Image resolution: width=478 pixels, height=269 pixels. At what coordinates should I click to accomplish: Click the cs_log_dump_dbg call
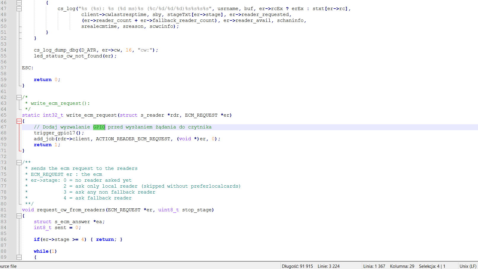pyautogui.click(x=56, y=50)
